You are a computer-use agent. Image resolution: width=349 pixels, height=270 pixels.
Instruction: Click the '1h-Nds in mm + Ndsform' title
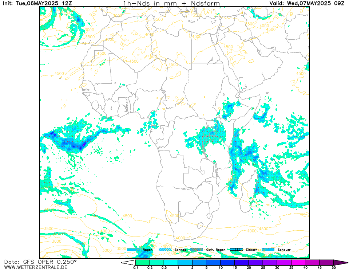pyautogui.click(x=172, y=3)
